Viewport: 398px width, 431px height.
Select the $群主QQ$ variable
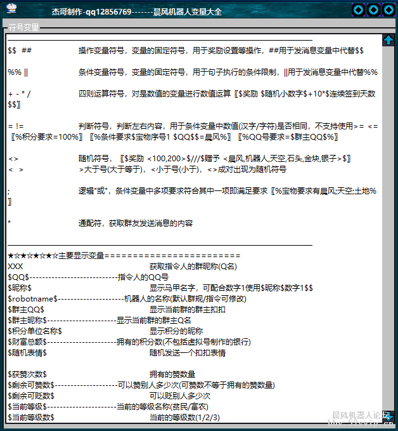tap(26, 310)
